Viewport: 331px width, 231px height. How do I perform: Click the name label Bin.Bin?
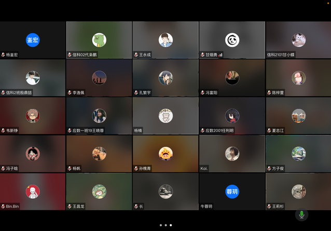coord(12,206)
